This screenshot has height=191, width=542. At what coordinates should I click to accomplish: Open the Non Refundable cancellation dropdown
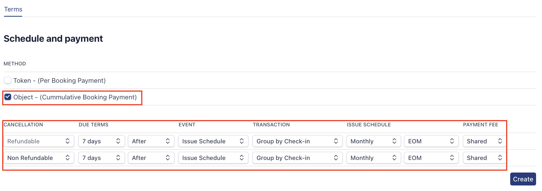coord(38,158)
